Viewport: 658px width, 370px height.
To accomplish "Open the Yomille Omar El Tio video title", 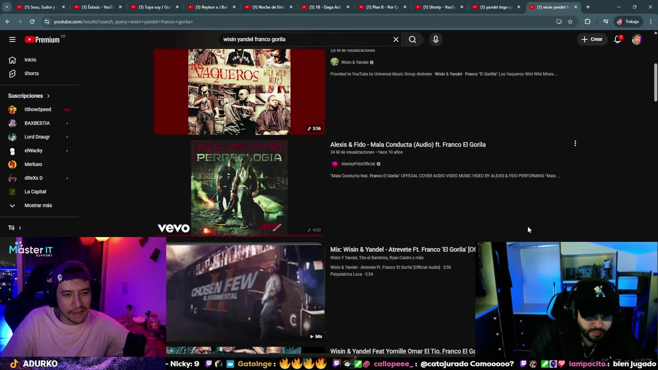I will 403,351.
